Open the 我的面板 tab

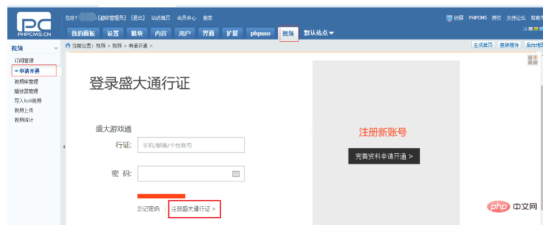tap(83, 33)
